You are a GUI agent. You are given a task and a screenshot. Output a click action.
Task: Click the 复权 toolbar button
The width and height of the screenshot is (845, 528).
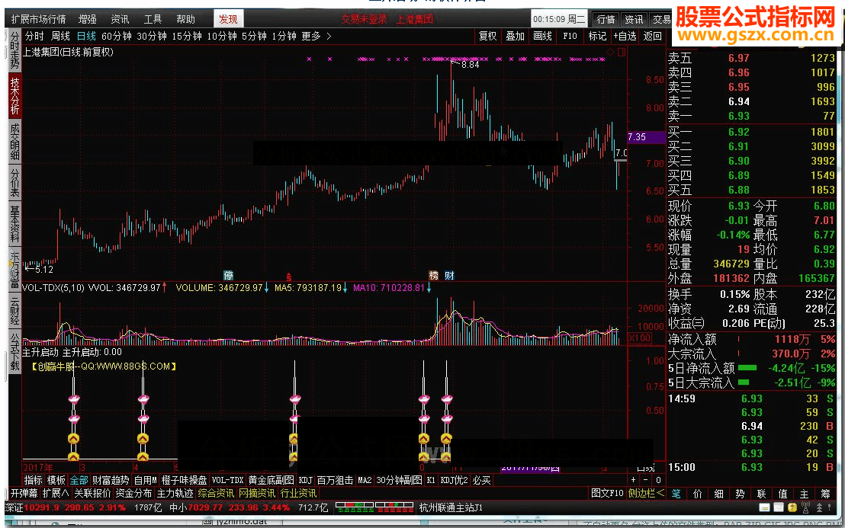(x=488, y=36)
